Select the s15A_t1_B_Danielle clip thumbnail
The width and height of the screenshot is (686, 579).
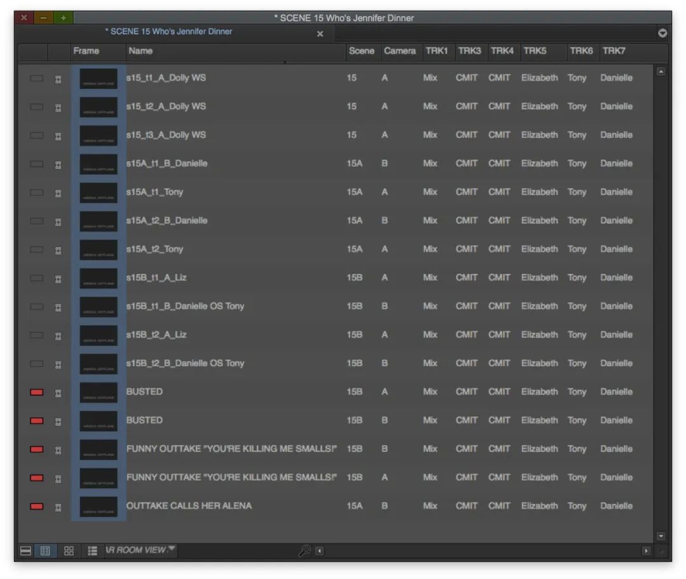[98, 164]
